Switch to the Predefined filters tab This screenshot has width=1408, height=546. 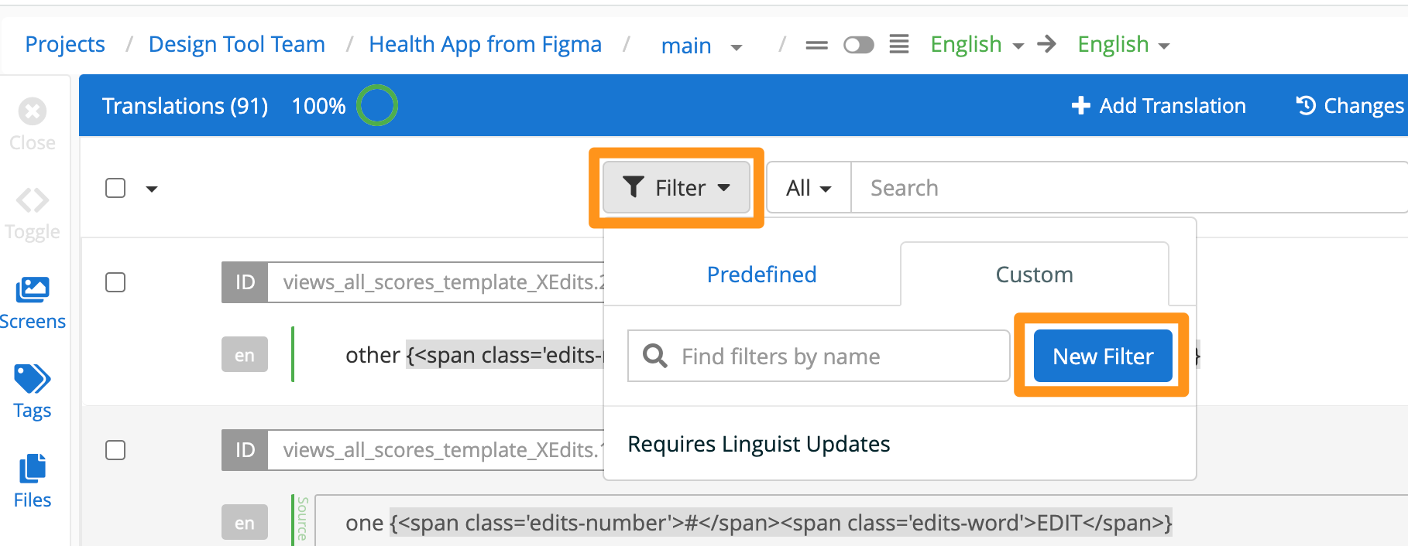761,275
